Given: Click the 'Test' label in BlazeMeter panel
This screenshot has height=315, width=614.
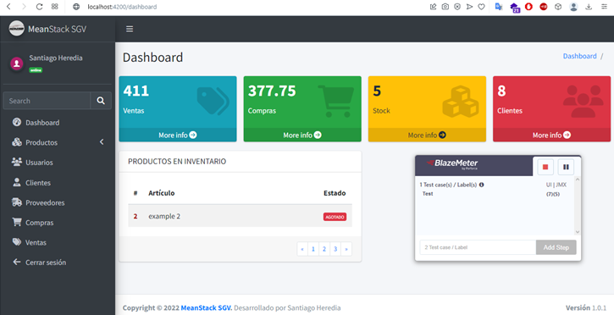Looking at the screenshot, I should point(428,194).
